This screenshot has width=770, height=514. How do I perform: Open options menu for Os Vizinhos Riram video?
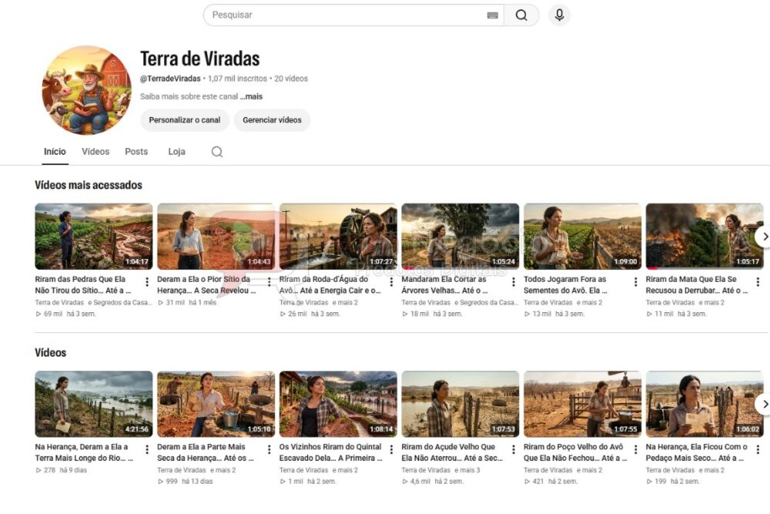[x=391, y=449]
